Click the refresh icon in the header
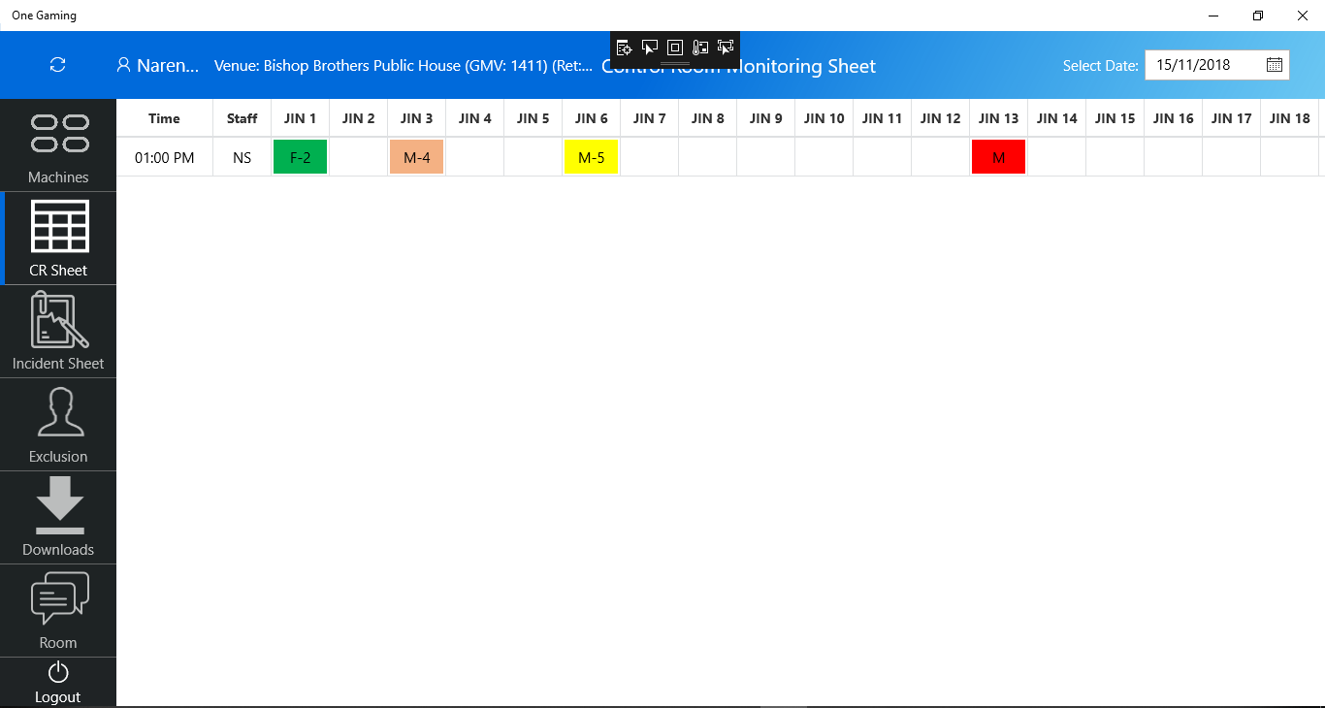Screen dimensions: 1325x708 (x=58, y=65)
